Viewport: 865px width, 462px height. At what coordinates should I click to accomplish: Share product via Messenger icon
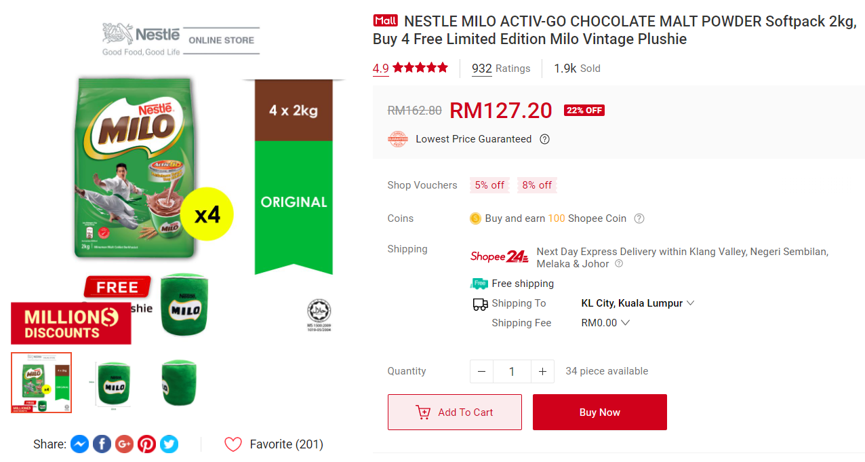[79, 444]
